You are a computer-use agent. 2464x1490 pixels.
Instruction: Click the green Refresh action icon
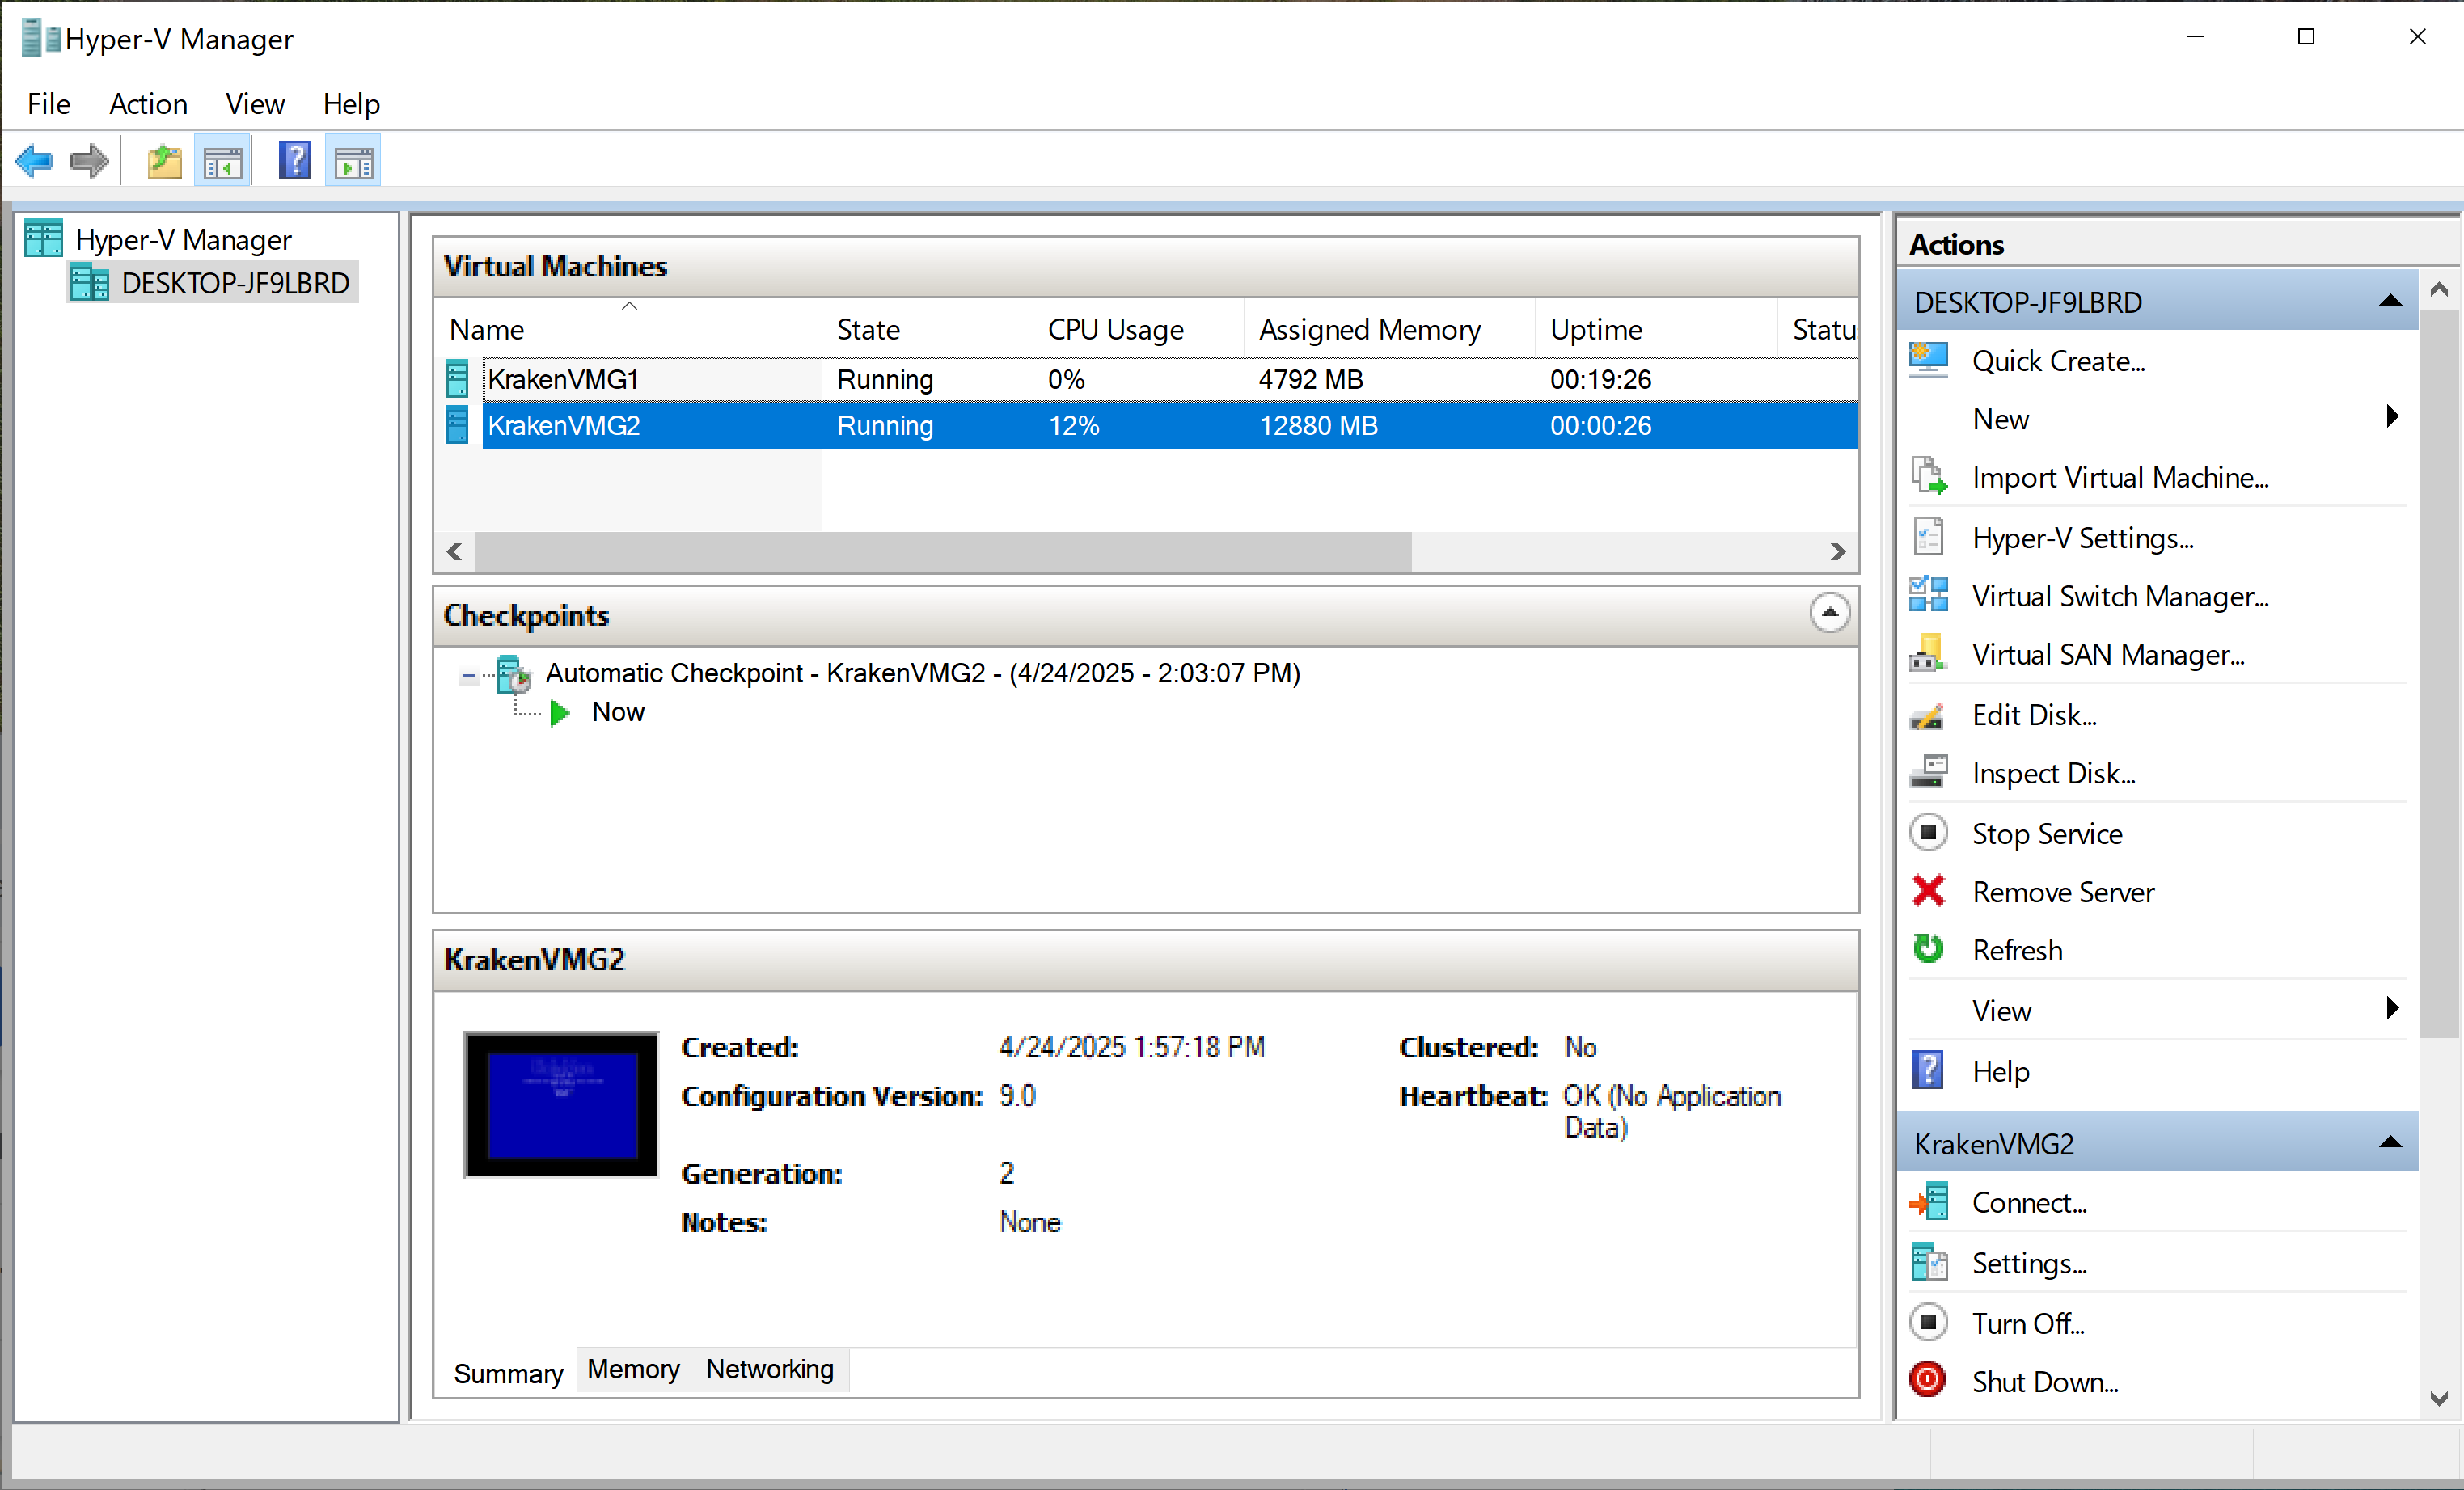click(1929, 949)
